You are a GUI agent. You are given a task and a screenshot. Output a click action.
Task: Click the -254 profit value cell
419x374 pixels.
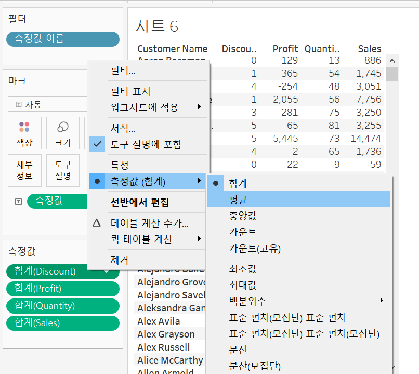(288, 86)
